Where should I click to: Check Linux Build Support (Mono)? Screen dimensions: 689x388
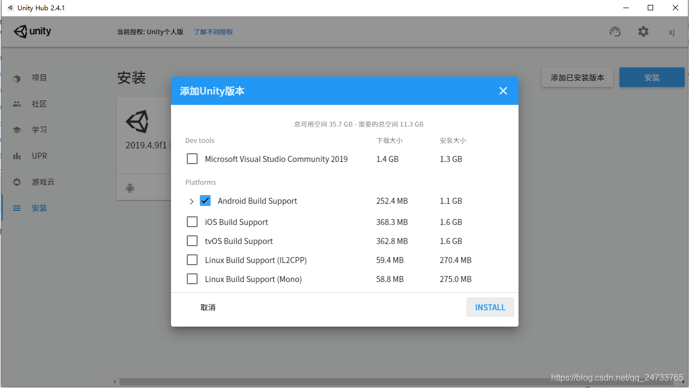pos(192,279)
